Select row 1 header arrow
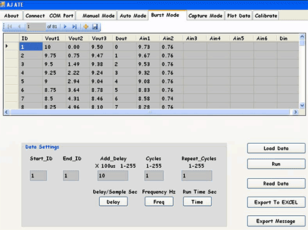308x230 pixels. pos(7,46)
